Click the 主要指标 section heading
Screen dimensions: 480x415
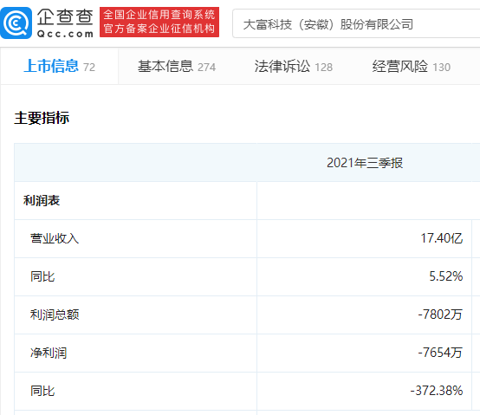pyautogui.click(x=42, y=118)
